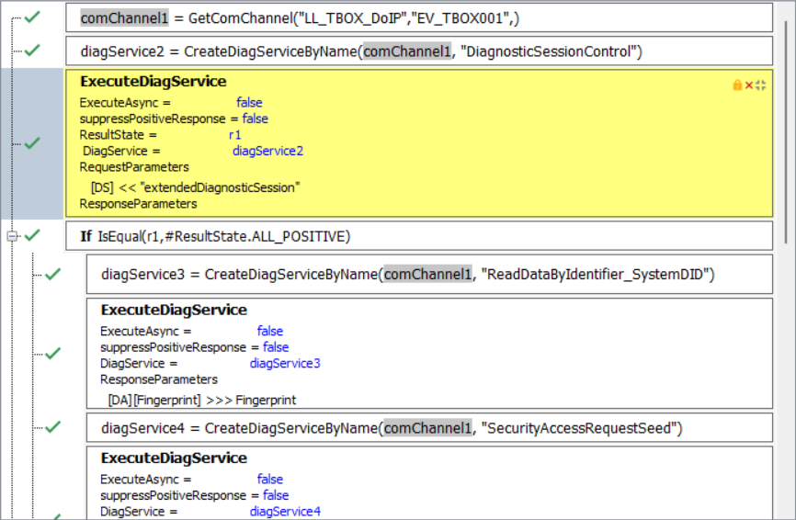Click the collapse arrows icon on the yellow block
796x520 pixels.
coord(761,85)
